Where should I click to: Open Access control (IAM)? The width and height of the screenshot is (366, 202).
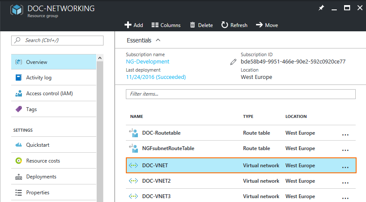(x=54, y=93)
